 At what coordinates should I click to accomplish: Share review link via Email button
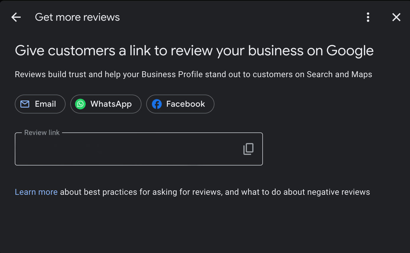[40, 104]
